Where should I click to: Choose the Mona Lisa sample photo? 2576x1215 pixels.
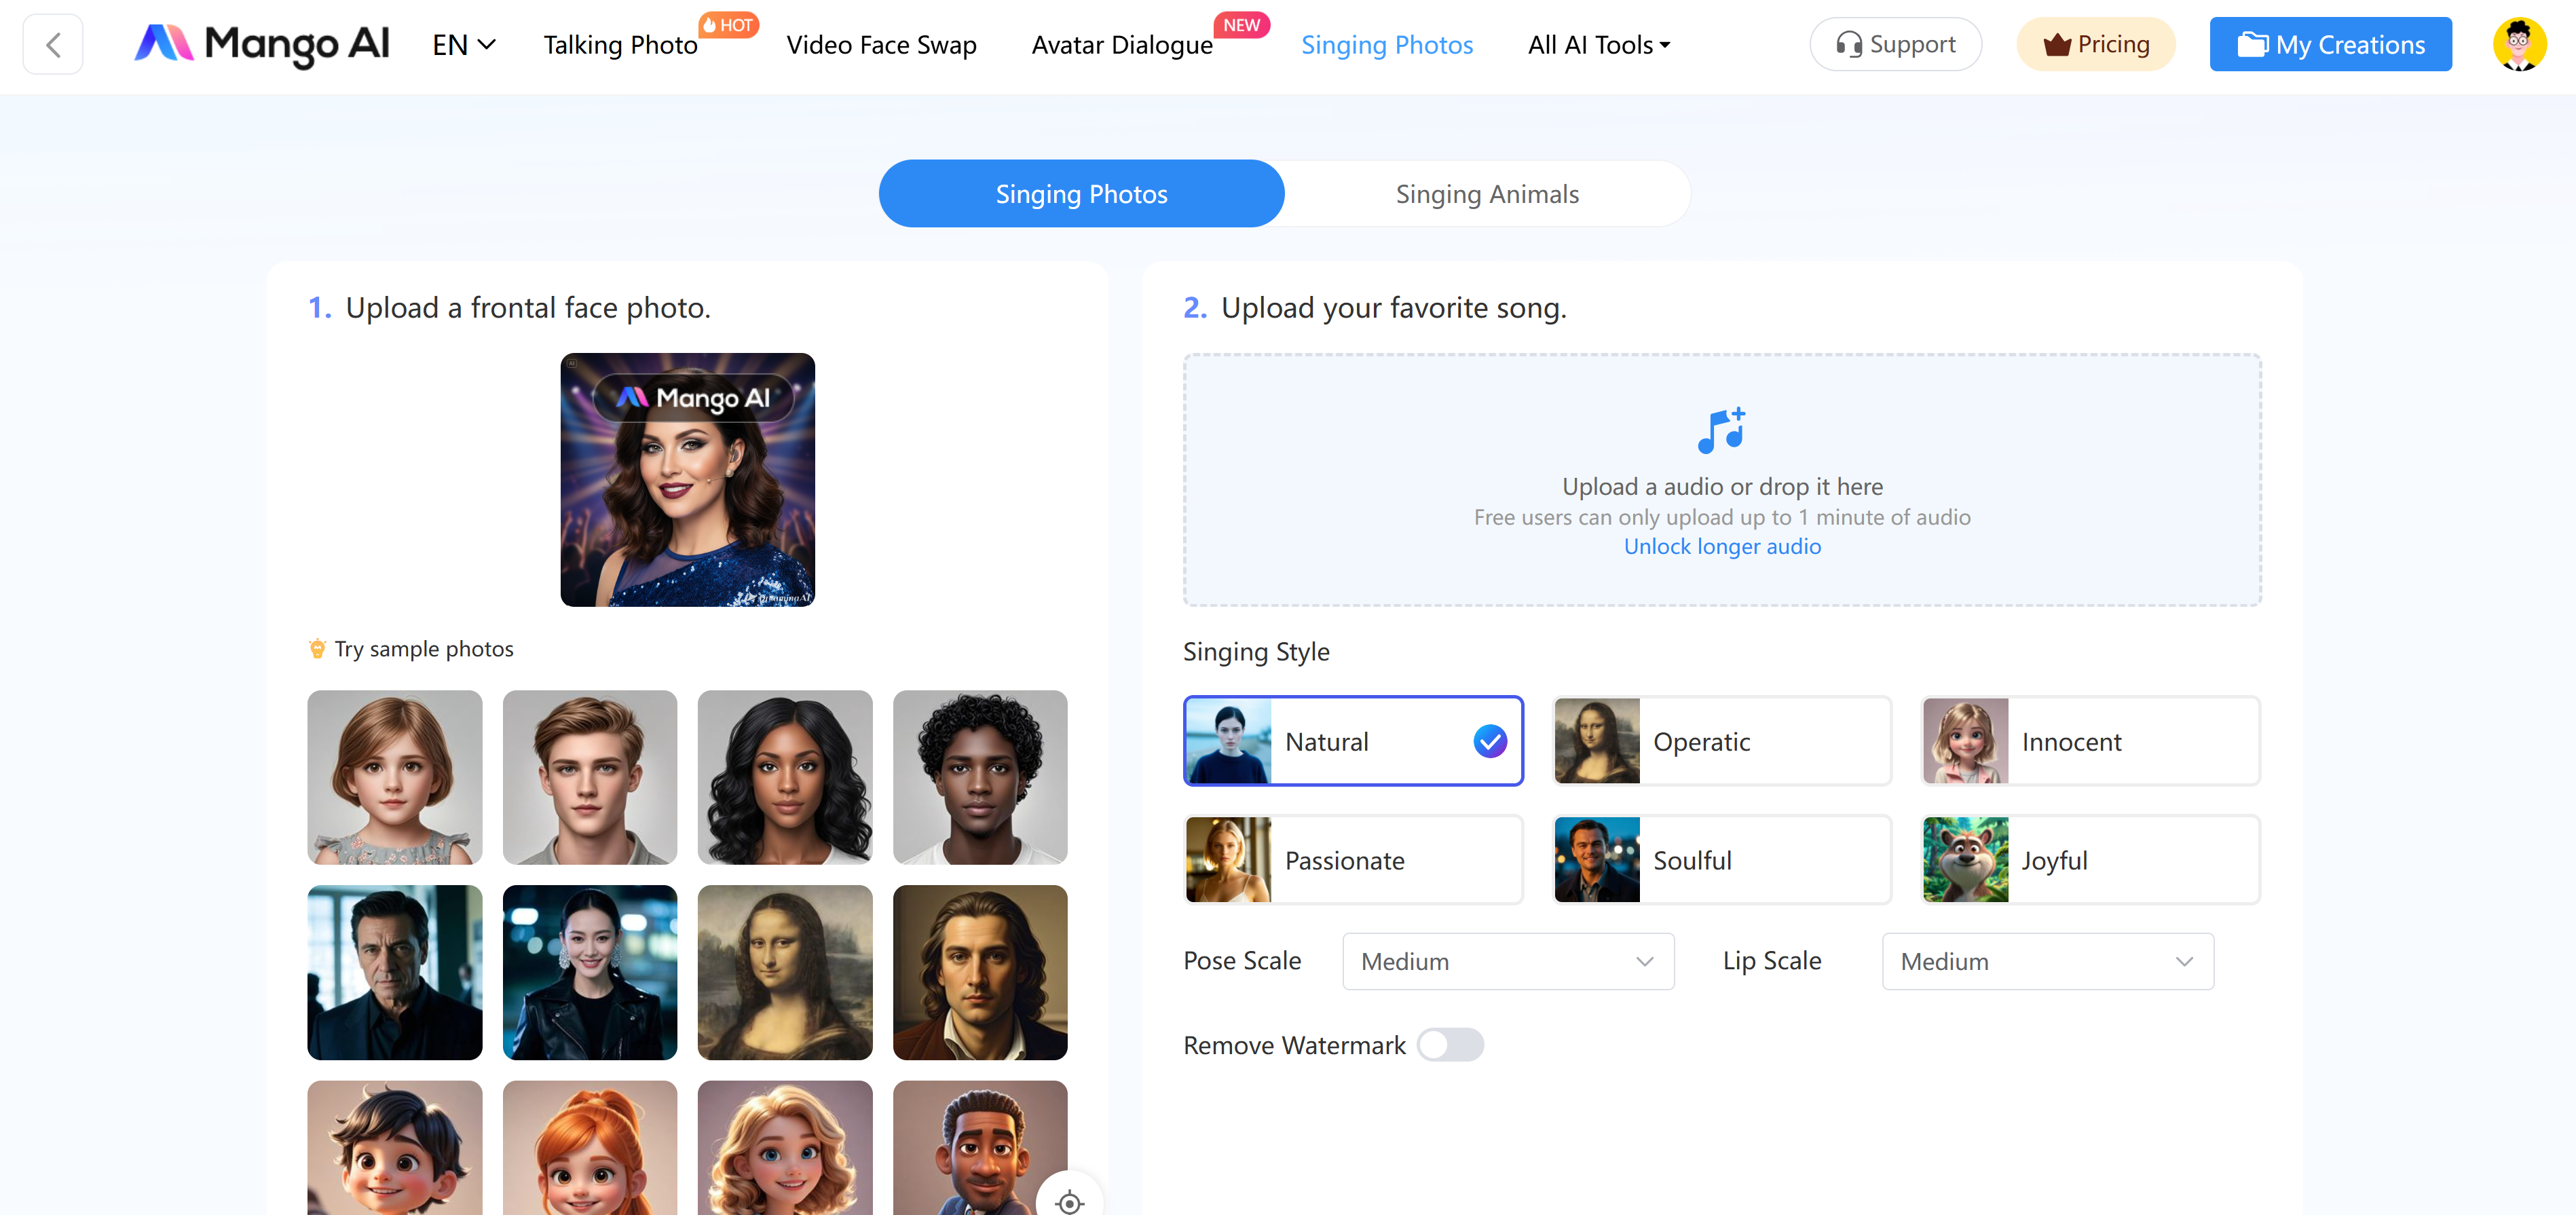(784, 972)
